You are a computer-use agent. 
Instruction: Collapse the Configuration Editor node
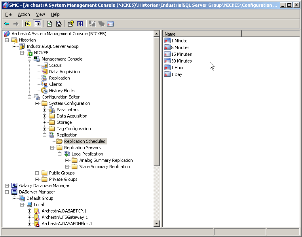click(x=29, y=97)
